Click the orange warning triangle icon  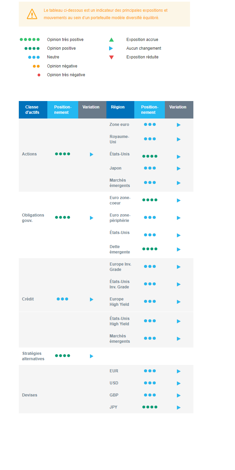coord(32,14)
